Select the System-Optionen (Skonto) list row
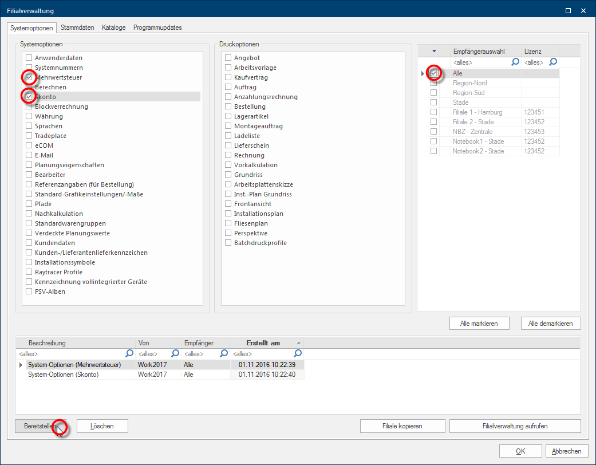The width and height of the screenshot is (596, 465). click(64, 375)
